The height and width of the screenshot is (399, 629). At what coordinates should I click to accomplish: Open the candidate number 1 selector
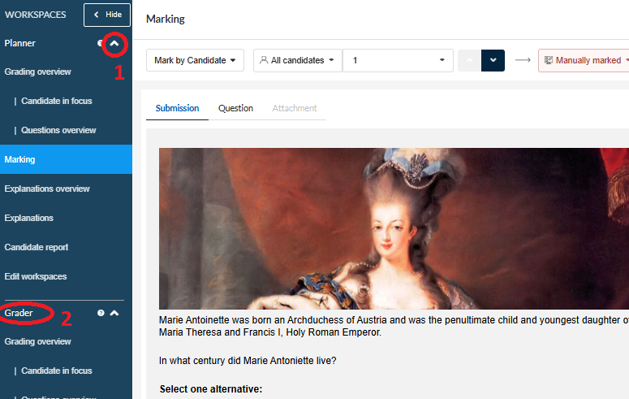398,60
